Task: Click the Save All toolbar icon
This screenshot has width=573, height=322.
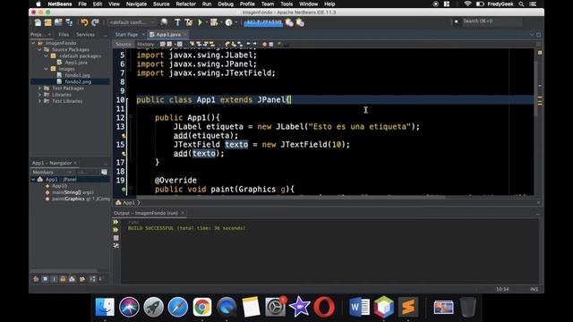Action: coord(69,22)
